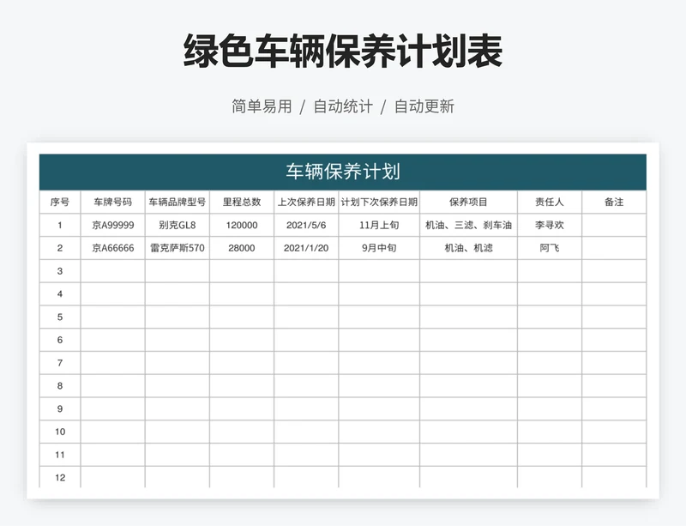Select the 车辆保养计划 table title banner
686x526 pixels.
pos(342,172)
